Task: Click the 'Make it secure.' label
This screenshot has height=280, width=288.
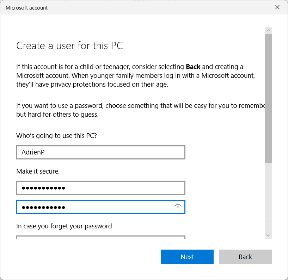Action: (38, 171)
